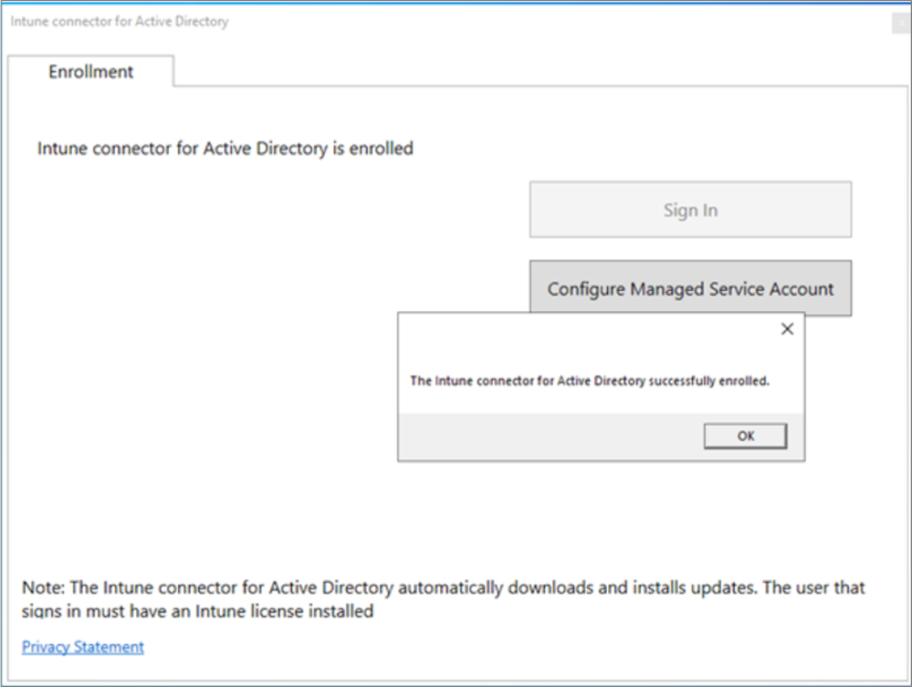Viewport: 912px width, 687px height.
Task: Confirm the enrollment message with OK
Action: click(x=745, y=436)
